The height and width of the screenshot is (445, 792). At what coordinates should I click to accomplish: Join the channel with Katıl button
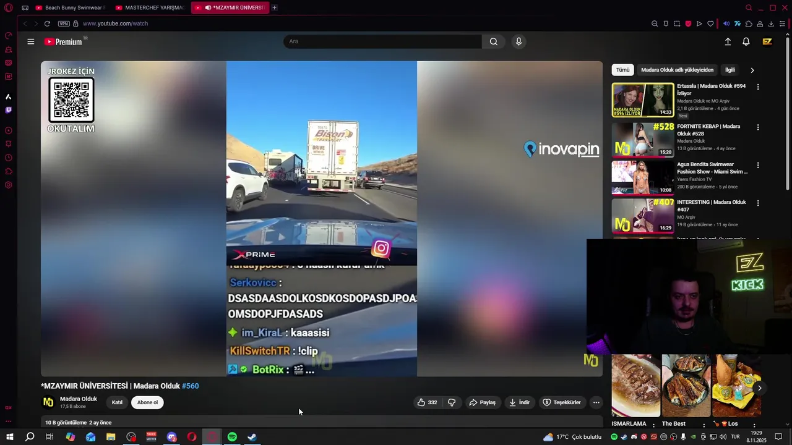[x=117, y=402]
